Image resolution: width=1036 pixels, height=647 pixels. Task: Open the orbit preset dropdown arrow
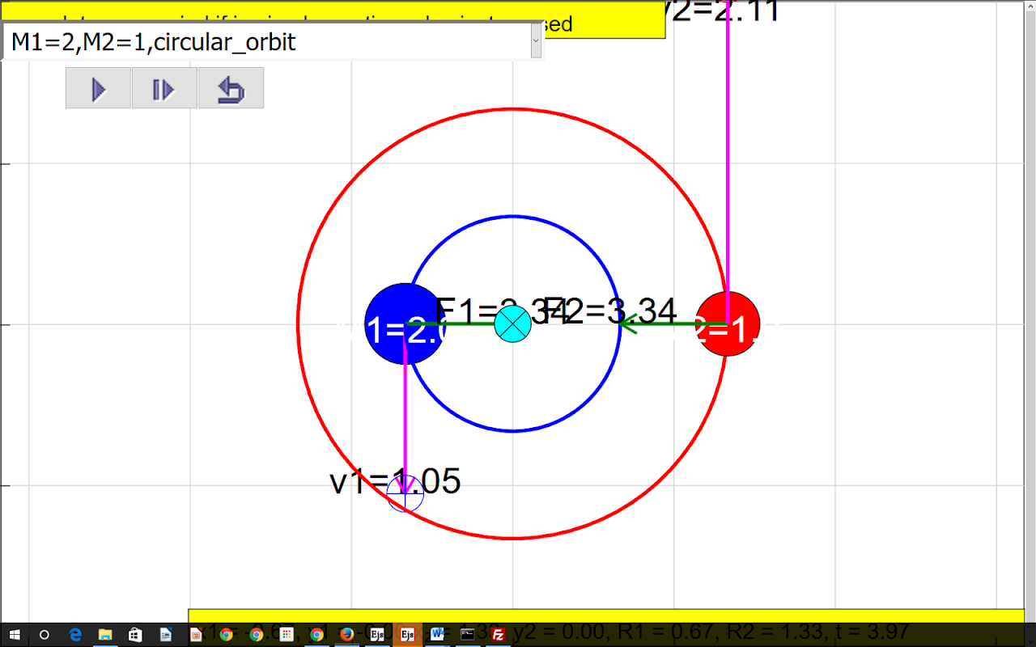(535, 40)
